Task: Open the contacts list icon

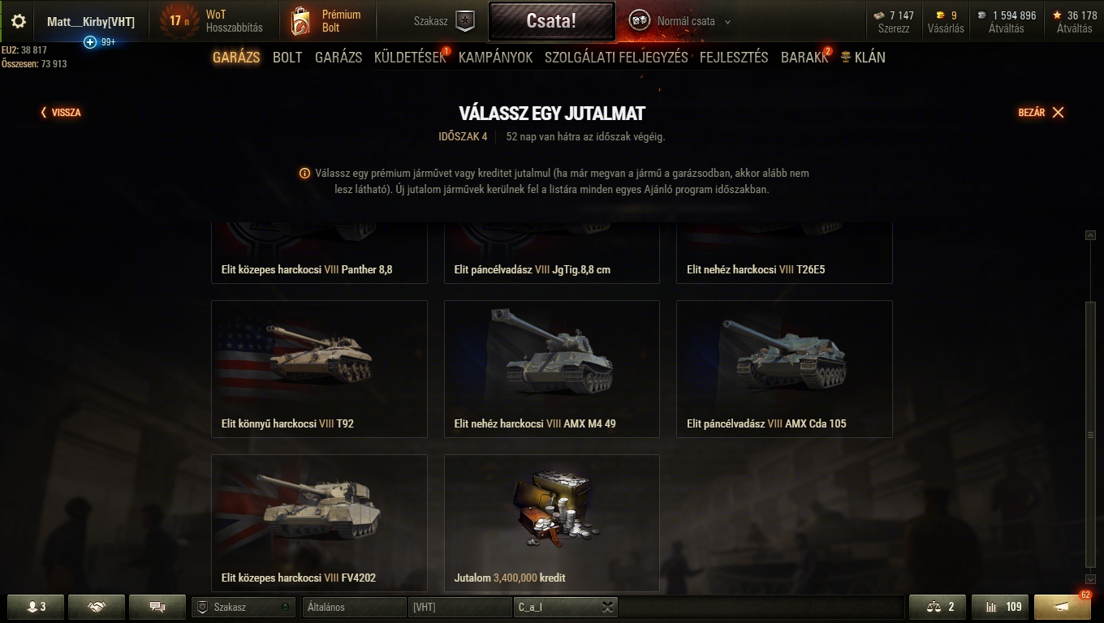Action: (x=37, y=607)
